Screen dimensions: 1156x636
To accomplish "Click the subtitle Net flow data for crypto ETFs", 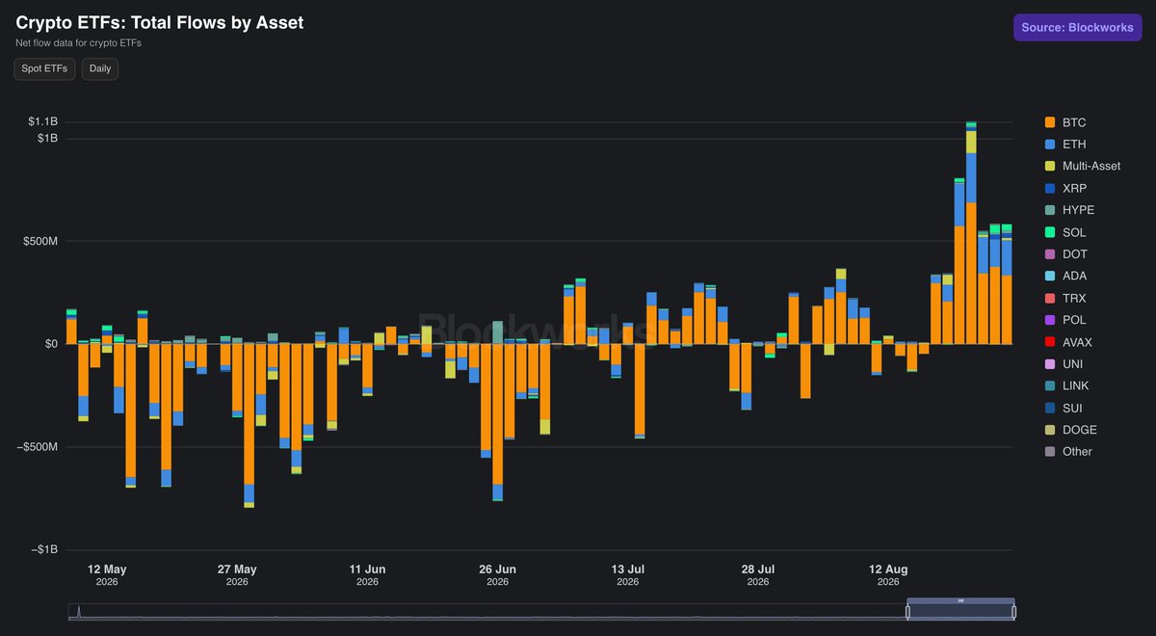I will tap(78, 43).
